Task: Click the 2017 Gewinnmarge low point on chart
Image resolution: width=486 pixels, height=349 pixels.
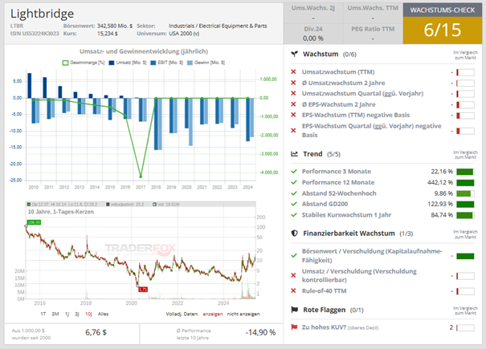Action: pos(141,177)
